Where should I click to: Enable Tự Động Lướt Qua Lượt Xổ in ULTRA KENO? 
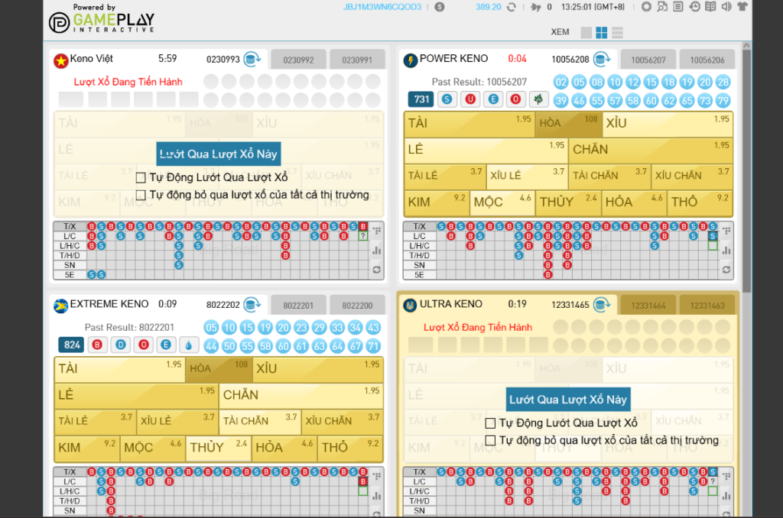(490, 423)
